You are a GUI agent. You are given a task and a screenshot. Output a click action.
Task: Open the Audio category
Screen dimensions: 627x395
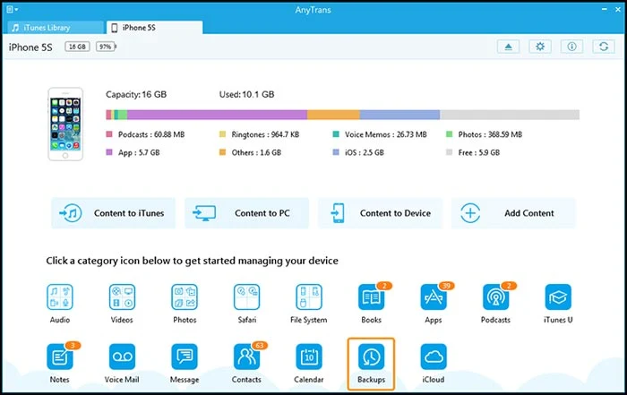coord(60,297)
